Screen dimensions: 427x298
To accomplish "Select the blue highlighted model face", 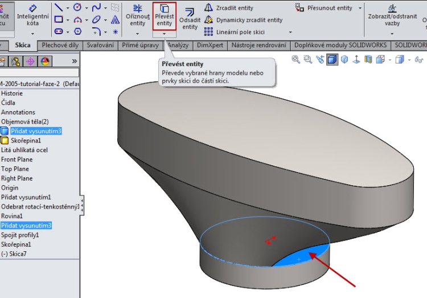I will pos(302,256).
